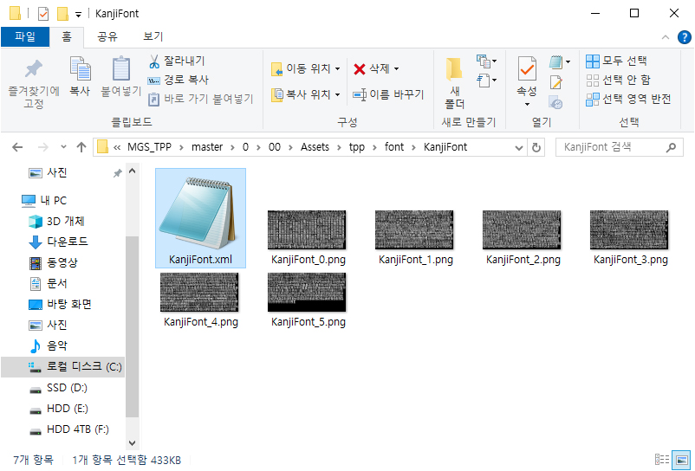Collapse the ribbon with the chevron
Screen dimensions: 695x471
[x=666, y=37]
